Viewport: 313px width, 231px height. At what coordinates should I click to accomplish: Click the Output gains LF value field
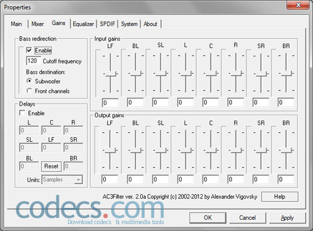[110, 179]
